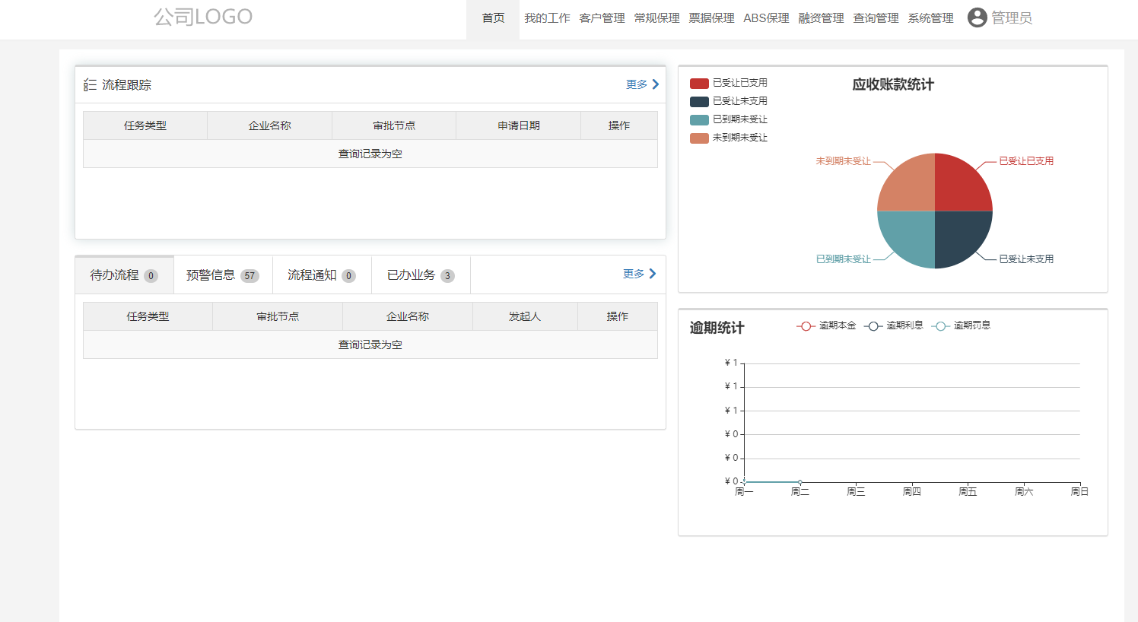Click the 3 badge on 已办业务

point(447,276)
